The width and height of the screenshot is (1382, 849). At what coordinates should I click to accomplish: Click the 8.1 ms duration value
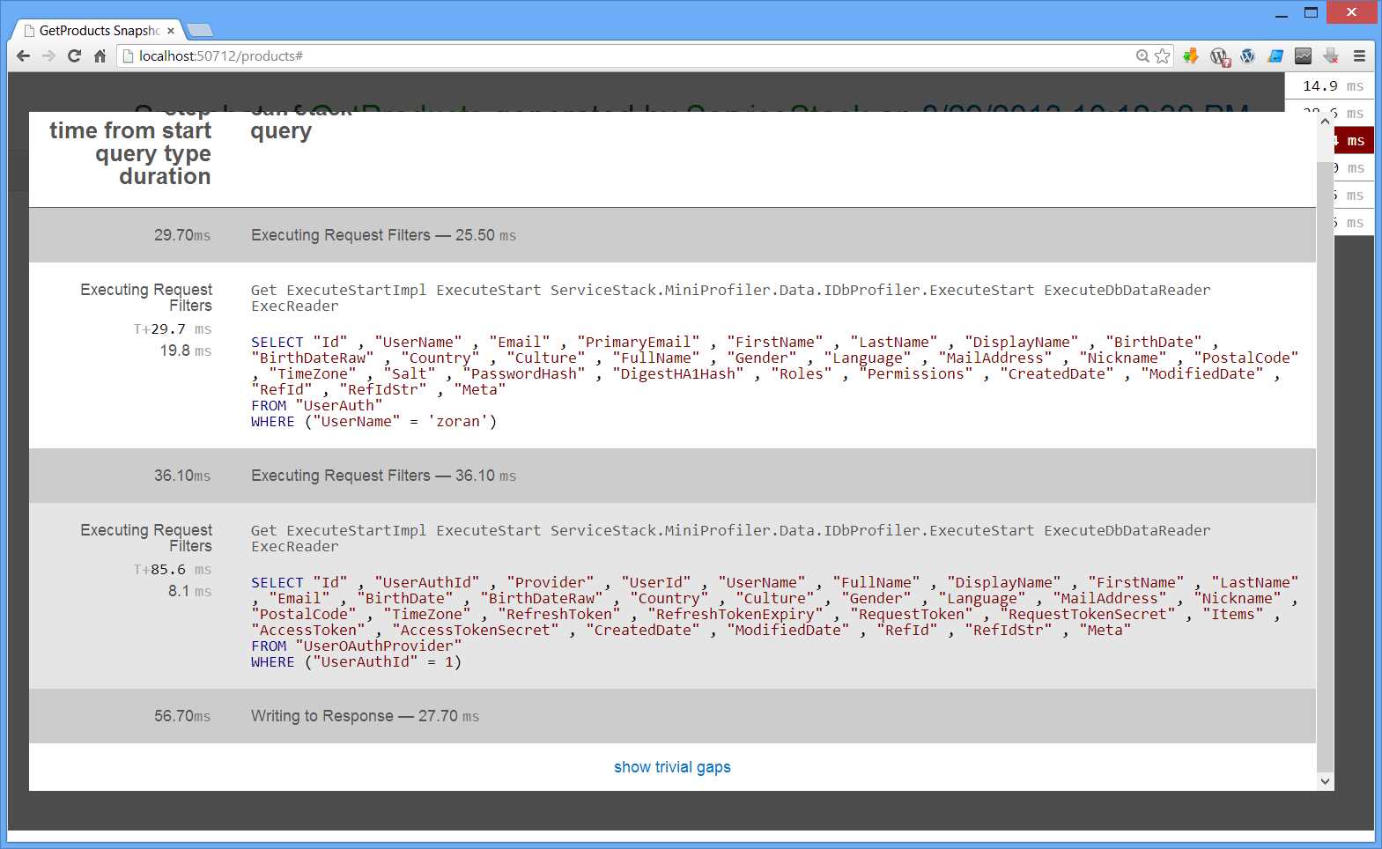190,591
